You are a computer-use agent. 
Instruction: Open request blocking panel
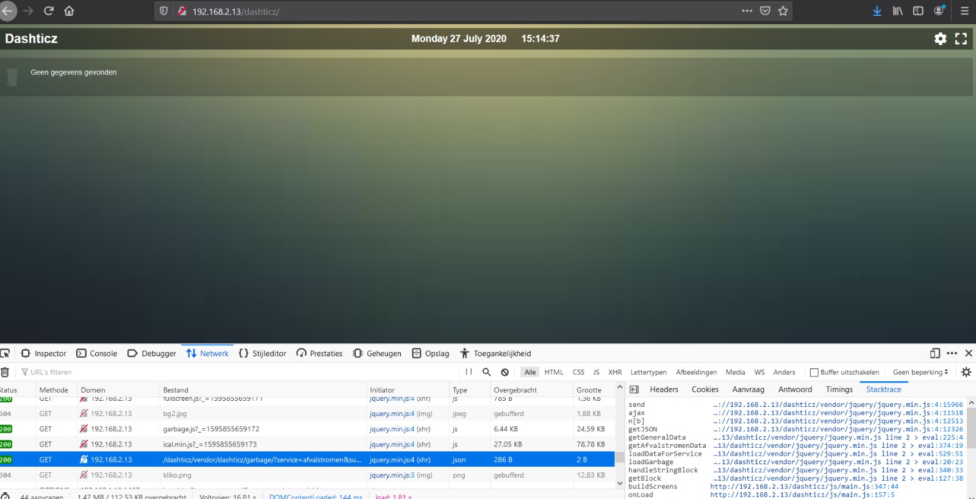(504, 372)
